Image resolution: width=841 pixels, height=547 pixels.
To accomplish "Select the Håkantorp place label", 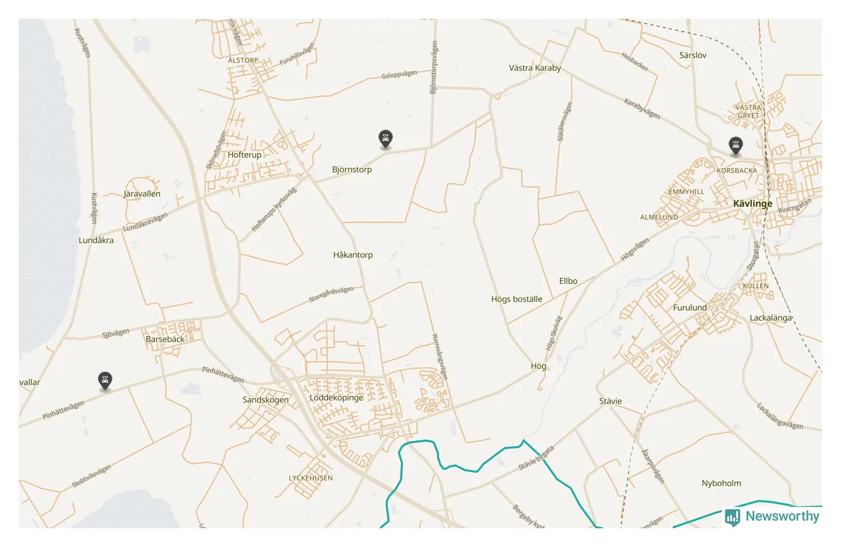I will tap(353, 255).
